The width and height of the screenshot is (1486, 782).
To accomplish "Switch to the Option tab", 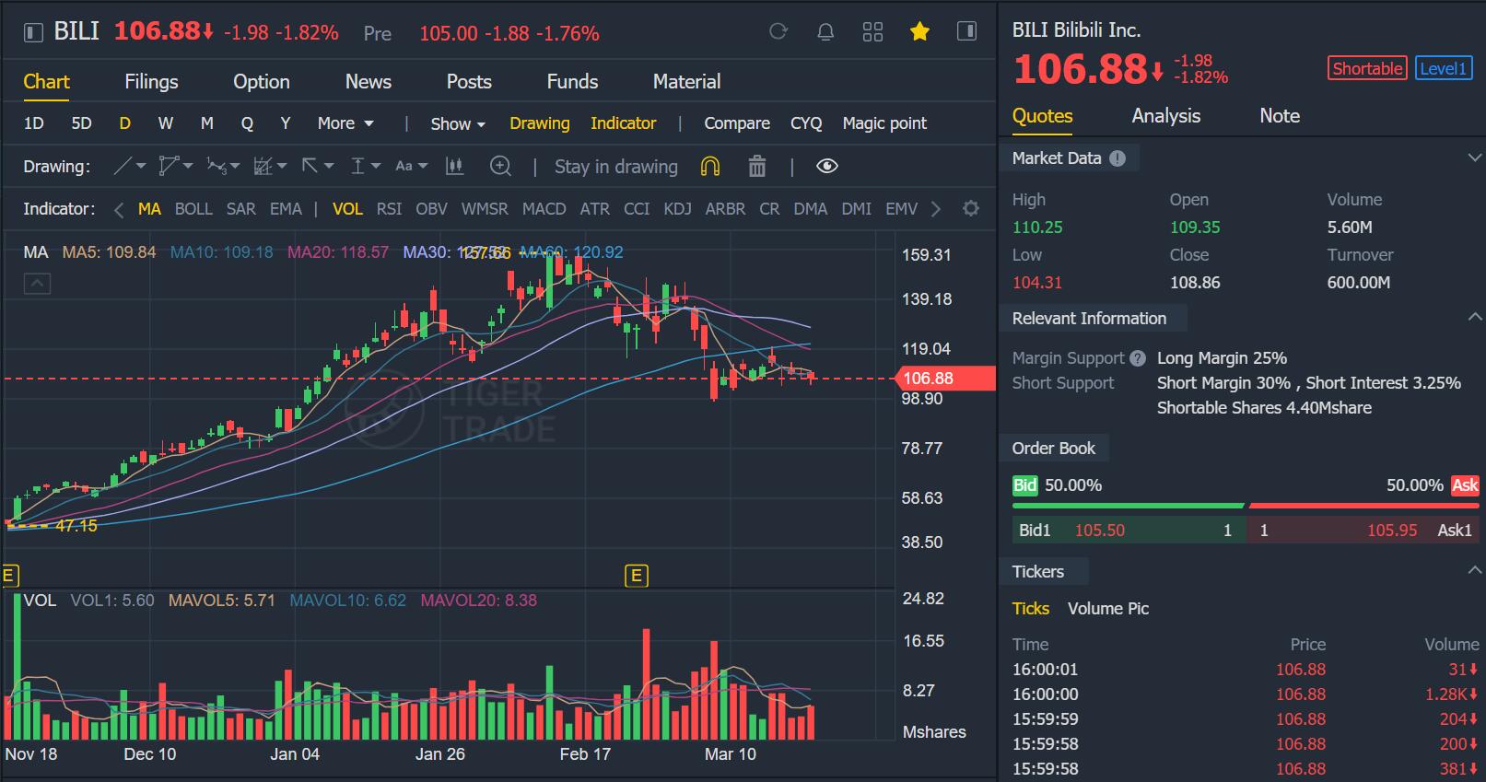I will (262, 82).
